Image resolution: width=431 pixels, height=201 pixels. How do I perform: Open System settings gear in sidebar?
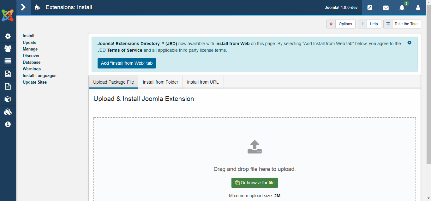(8, 36)
